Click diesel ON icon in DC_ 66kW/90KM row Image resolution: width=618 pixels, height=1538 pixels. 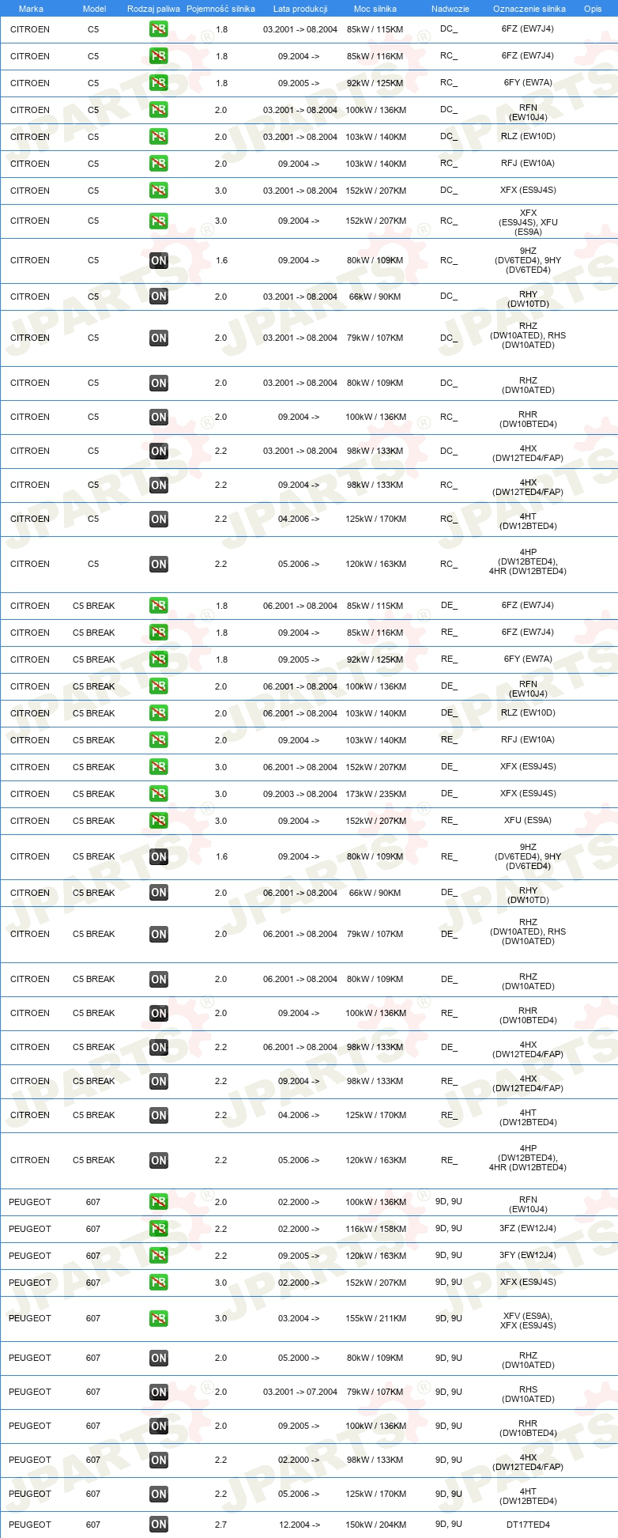[x=159, y=297]
